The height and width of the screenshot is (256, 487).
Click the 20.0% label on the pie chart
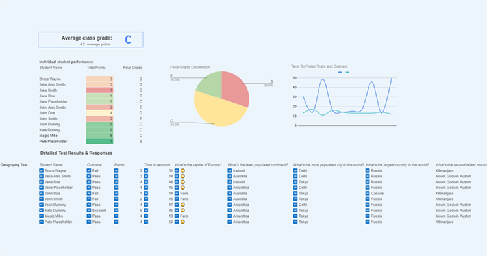(175, 80)
